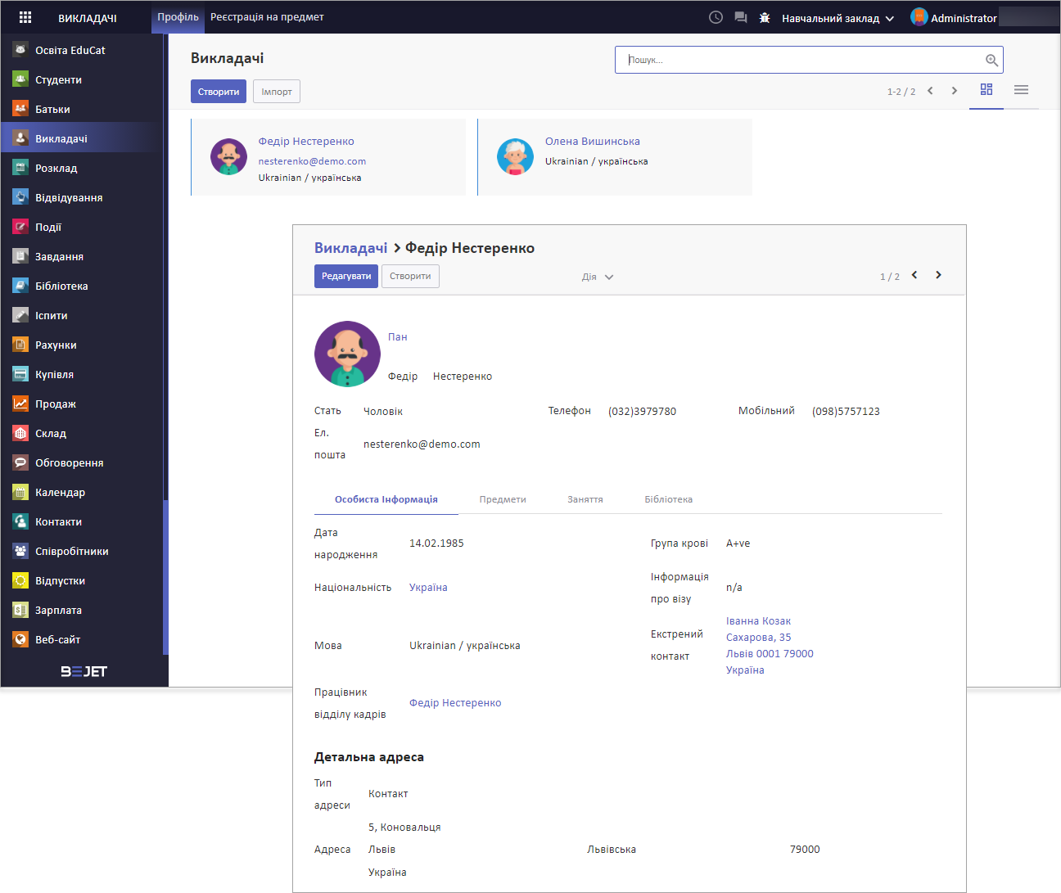Click the Імпорт button
The width and height of the screenshot is (1061, 893).
277,92
